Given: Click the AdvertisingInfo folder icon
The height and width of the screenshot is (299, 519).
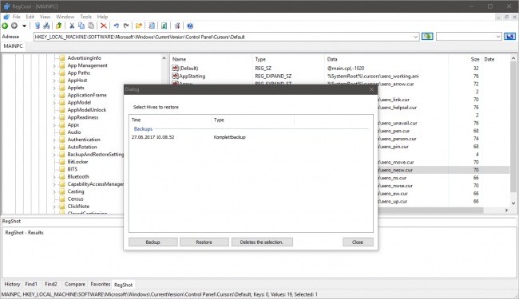Looking at the screenshot, I should (x=62, y=58).
